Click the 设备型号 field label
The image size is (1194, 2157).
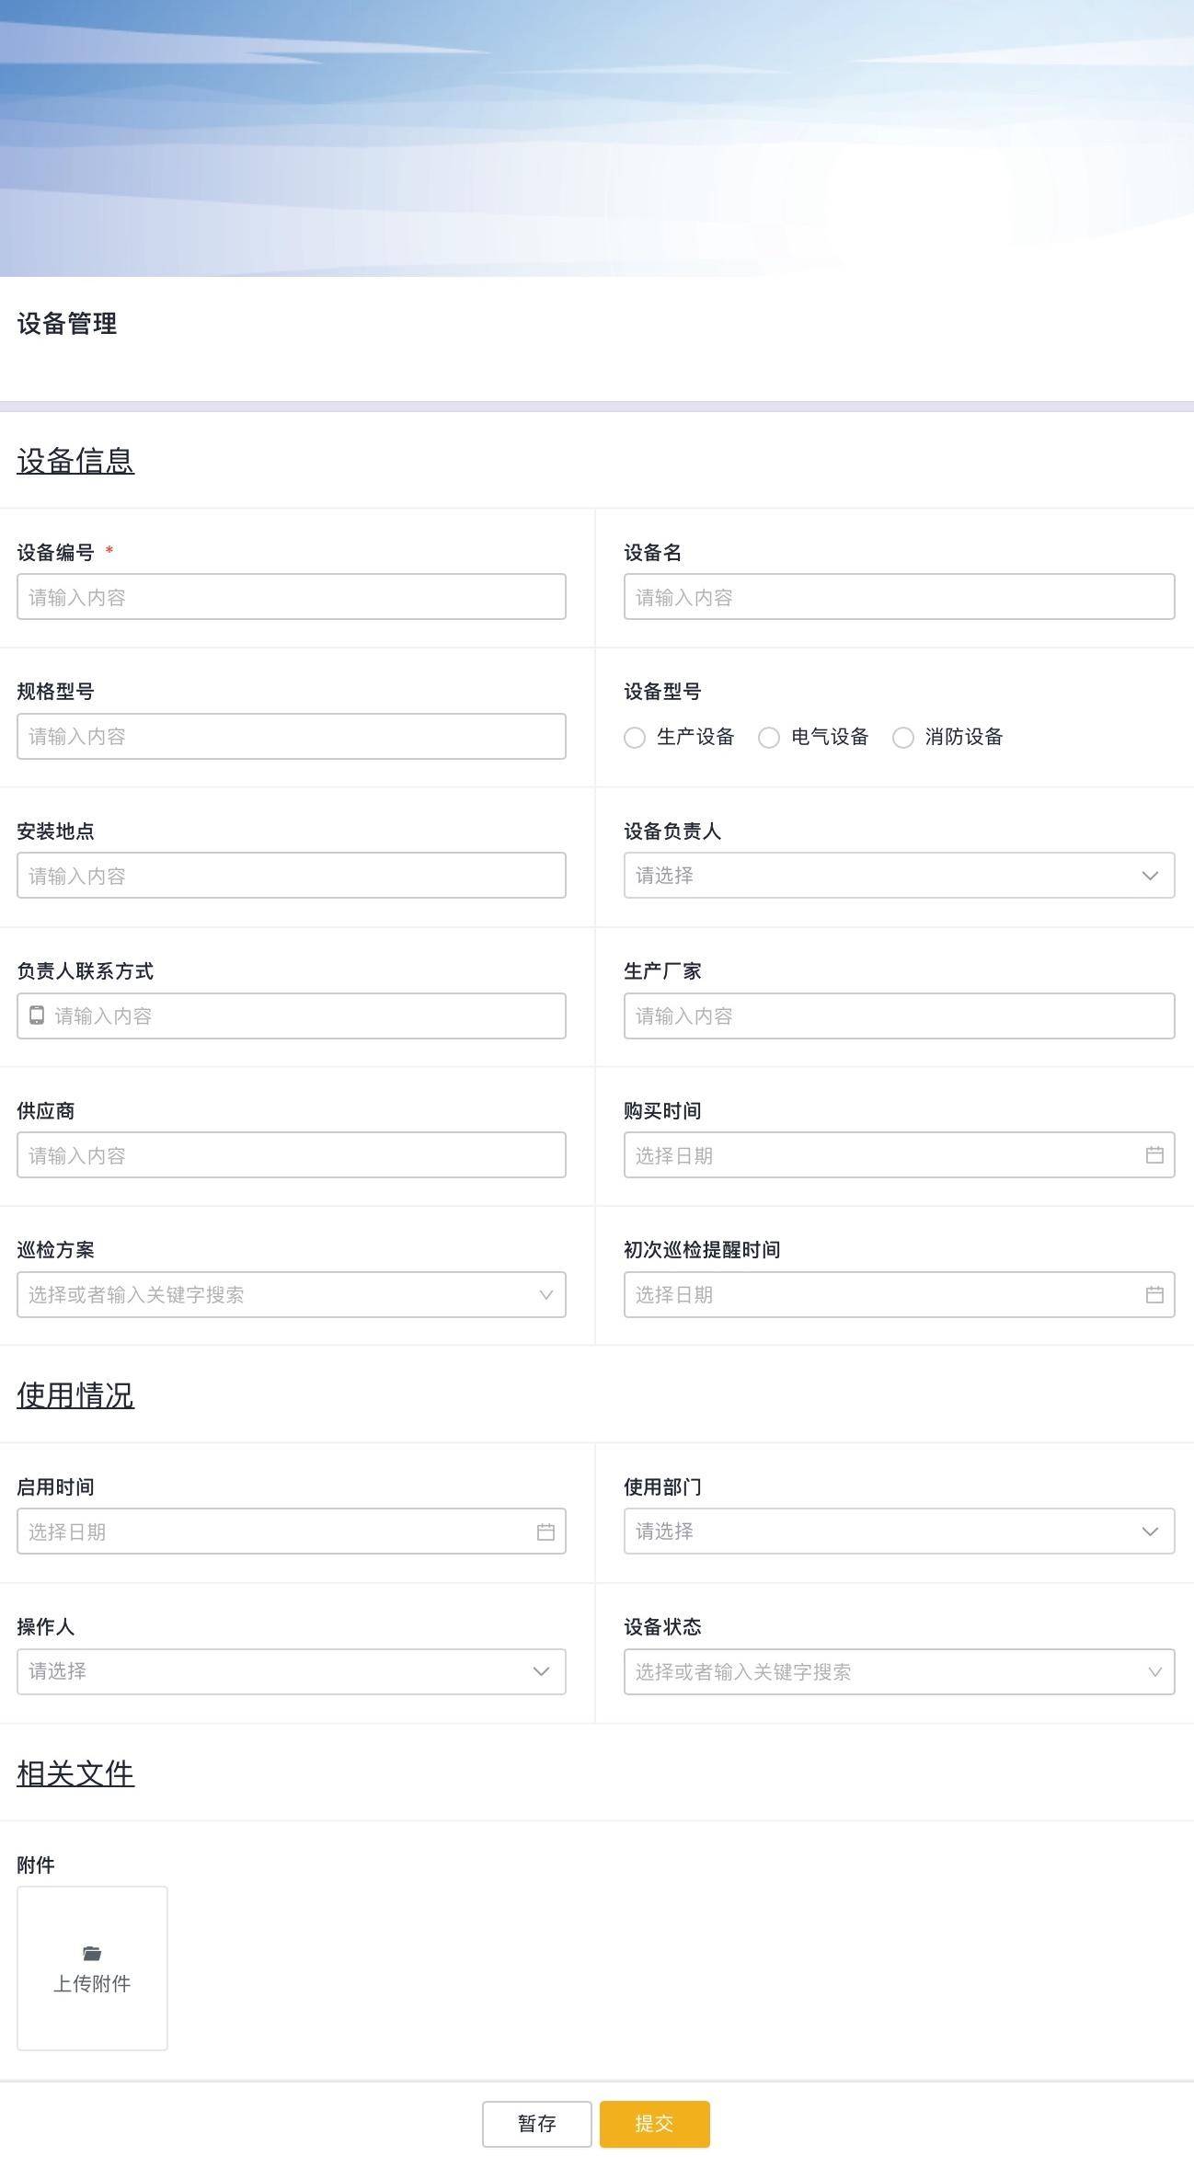662,691
